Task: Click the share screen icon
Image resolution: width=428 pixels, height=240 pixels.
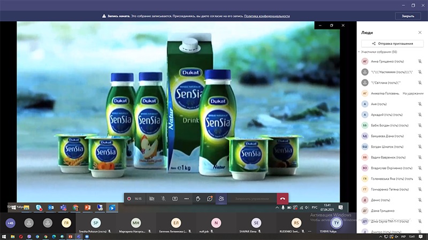Action: [x=175, y=198]
